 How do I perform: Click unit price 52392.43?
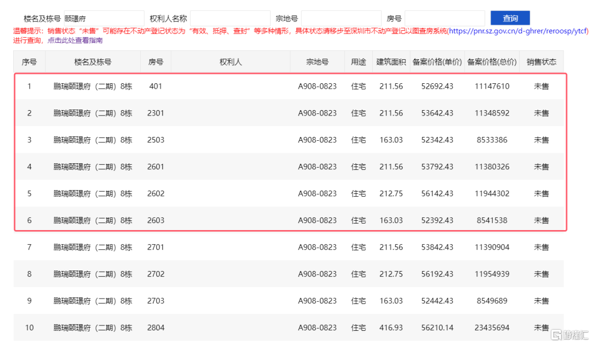pos(437,220)
